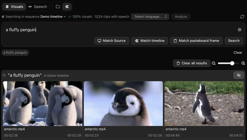This screenshot has height=140, width=247.
Task: Click the 00:02:23 start timestamp
Action: pos(92,136)
